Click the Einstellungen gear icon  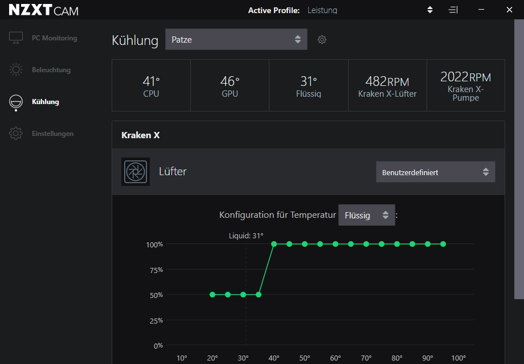(x=16, y=133)
